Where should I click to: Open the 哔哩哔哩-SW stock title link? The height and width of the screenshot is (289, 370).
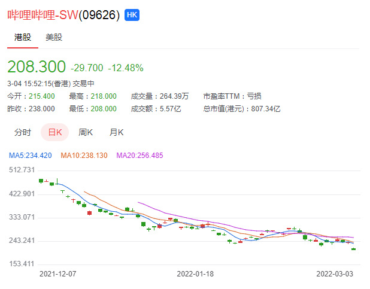tap(43, 15)
